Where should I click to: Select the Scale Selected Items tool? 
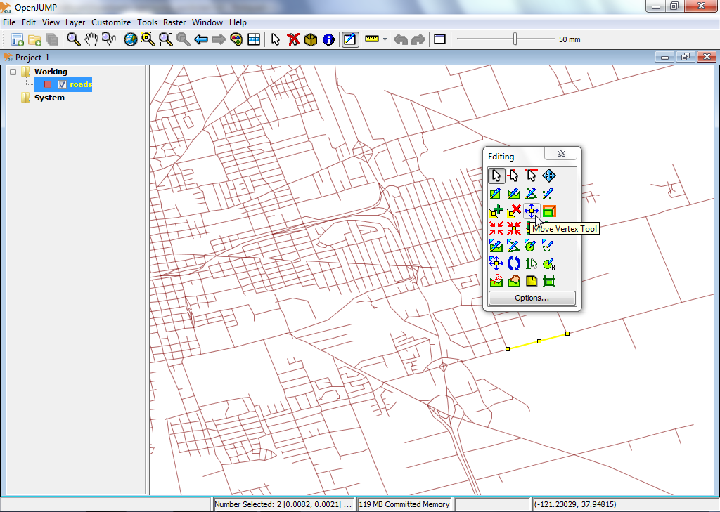[x=548, y=211]
